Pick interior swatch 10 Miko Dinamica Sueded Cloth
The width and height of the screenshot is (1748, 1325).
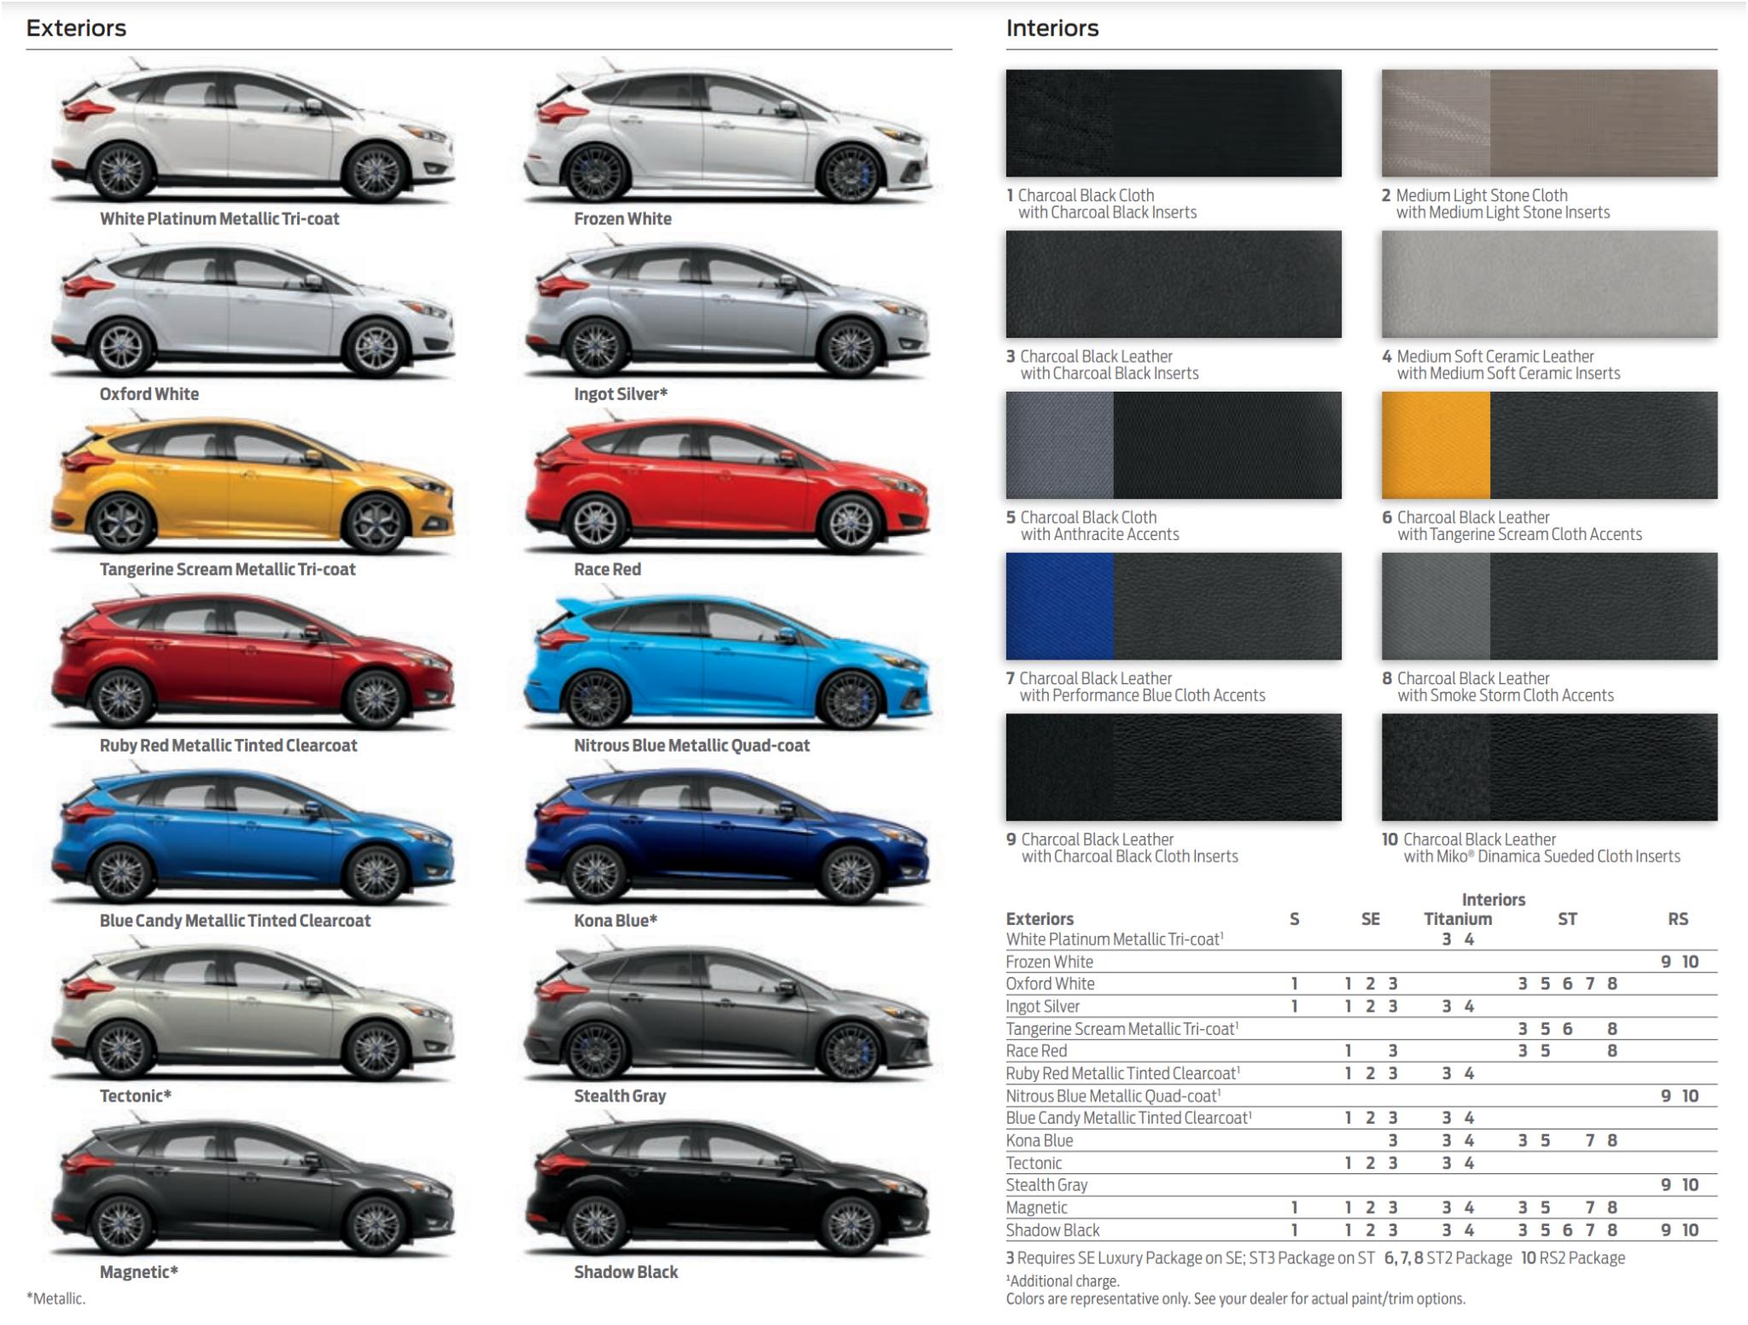click(1549, 767)
